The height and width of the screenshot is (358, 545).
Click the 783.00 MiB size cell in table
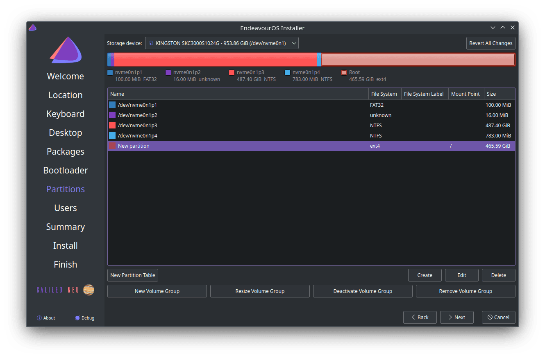tap(498, 135)
